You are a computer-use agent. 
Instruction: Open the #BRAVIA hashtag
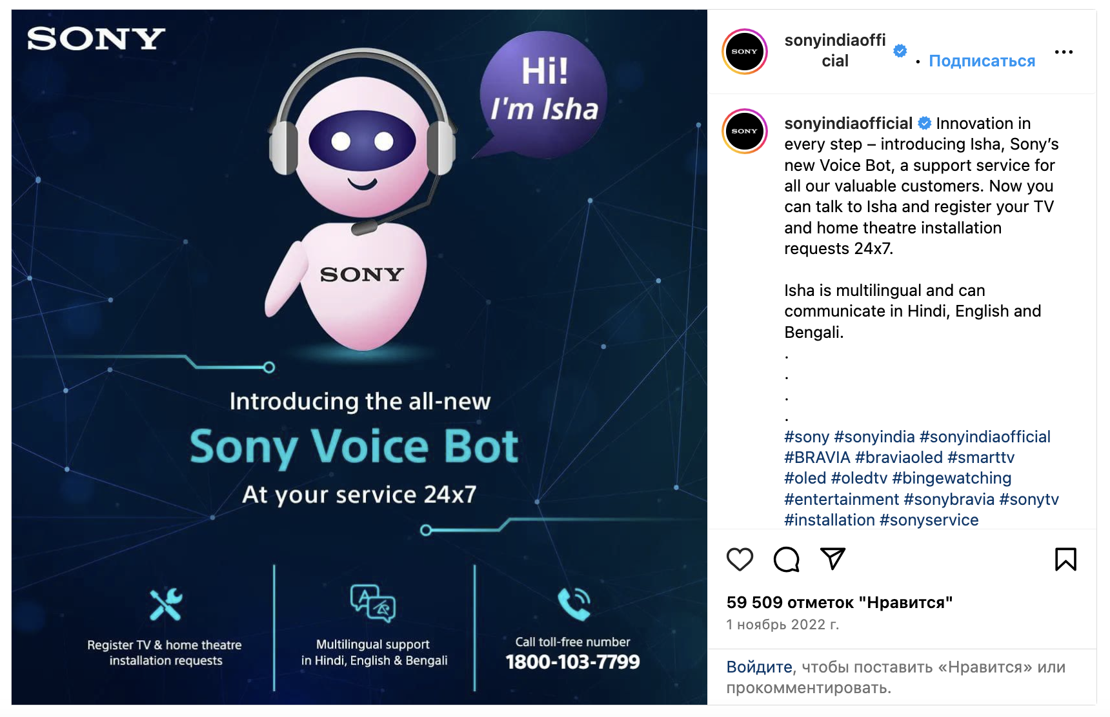point(817,457)
